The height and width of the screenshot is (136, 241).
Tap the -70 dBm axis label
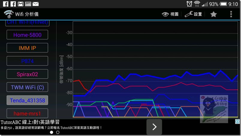coord(69,81)
